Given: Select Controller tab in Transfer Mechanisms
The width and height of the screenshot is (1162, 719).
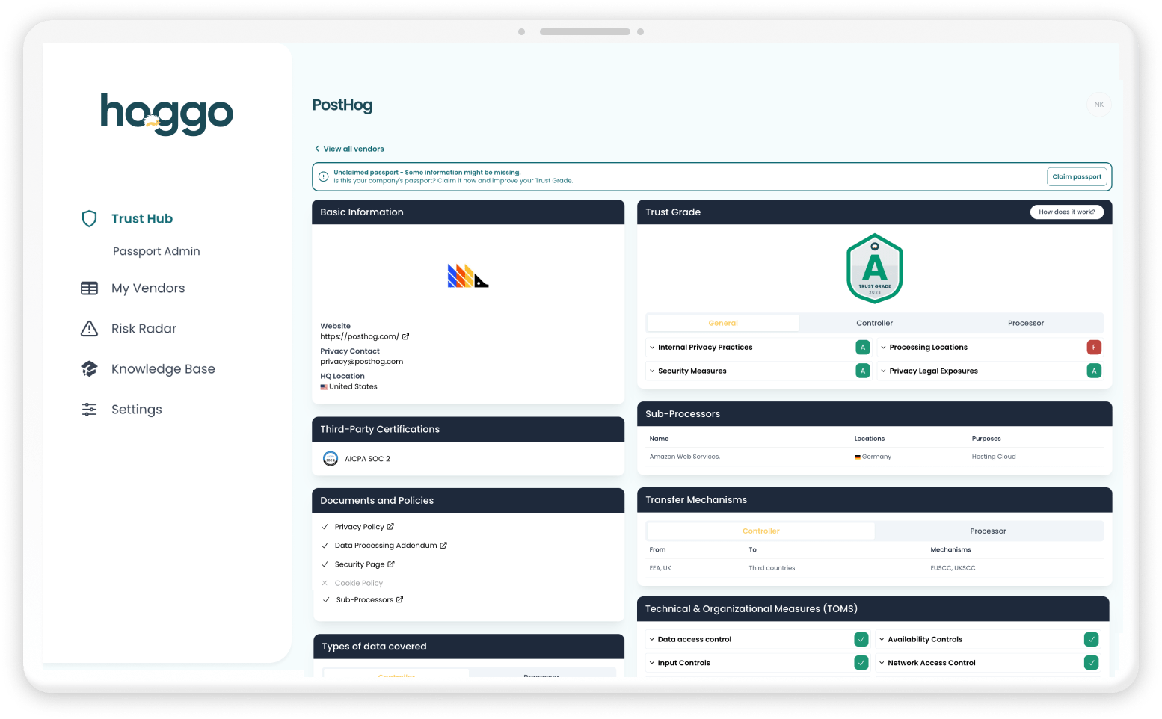Looking at the screenshot, I should (760, 531).
